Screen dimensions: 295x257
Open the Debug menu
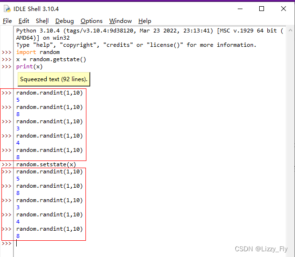click(x=64, y=21)
